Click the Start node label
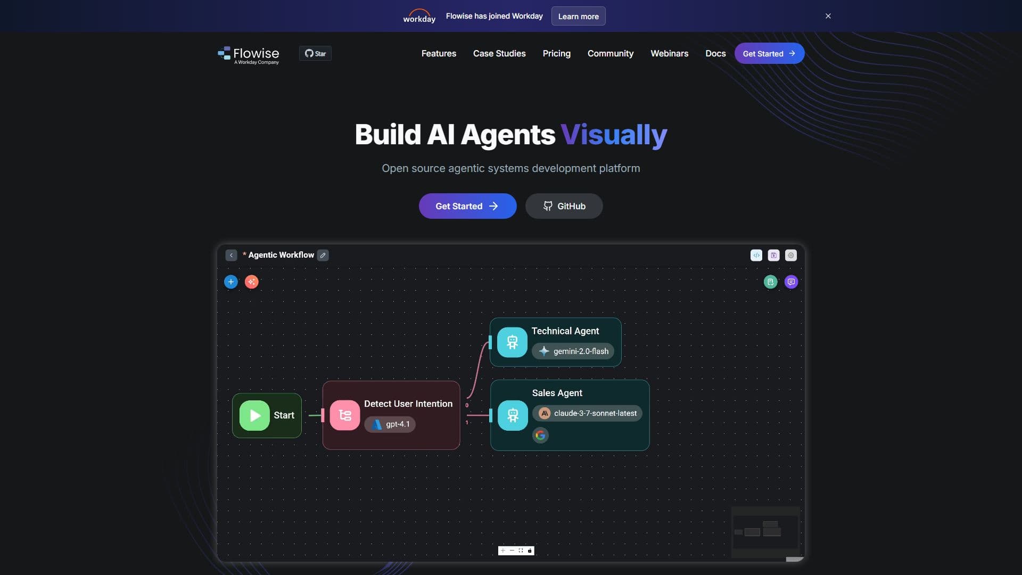The image size is (1022, 575). coord(284,415)
